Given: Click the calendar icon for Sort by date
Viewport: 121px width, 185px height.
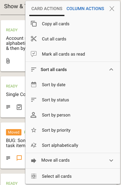Looking at the screenshot, I should pyautogui.click(x=34, y=85).
